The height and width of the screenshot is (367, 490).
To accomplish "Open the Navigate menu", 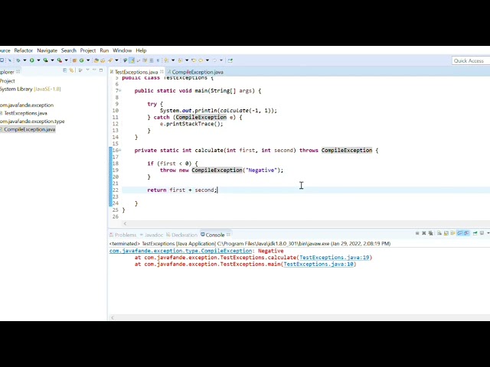I will 47,50.
